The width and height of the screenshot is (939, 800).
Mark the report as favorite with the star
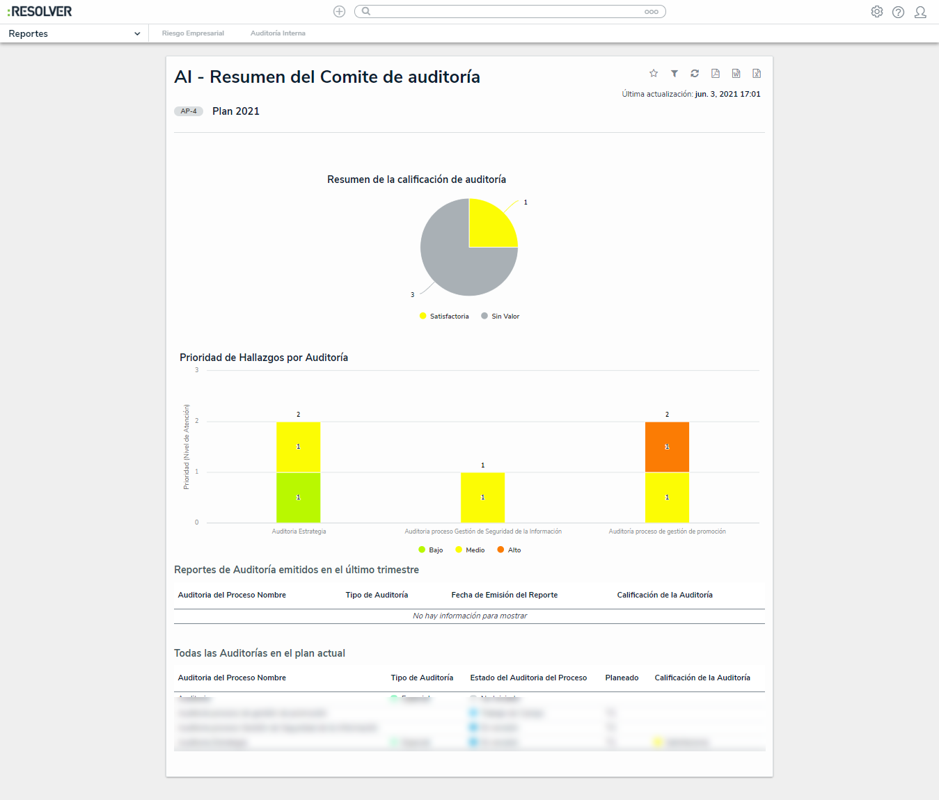coord(654,74)
